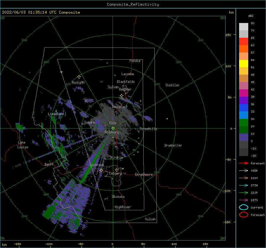Click the blue 33-36 dBZ color swatch
The image size is (266, 248).
coord(244,108)
